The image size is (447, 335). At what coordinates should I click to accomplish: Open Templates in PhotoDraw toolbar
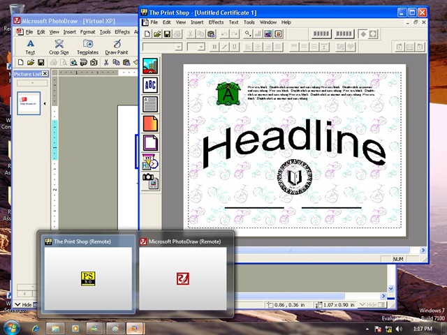click(87, 47)
